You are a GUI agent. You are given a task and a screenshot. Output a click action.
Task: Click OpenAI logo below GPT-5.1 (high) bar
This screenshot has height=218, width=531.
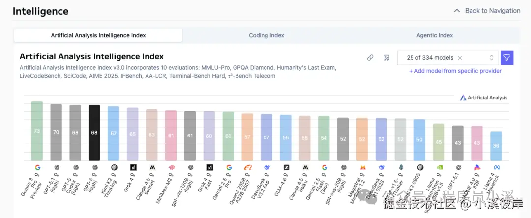tap(56, 167)
